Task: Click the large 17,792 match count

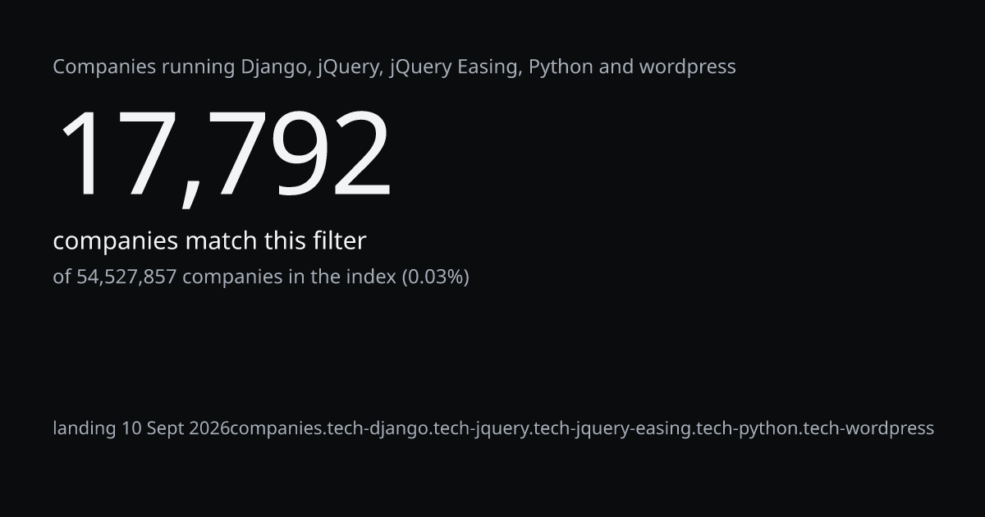Action: pyautogui.click(x=223, y=154)
